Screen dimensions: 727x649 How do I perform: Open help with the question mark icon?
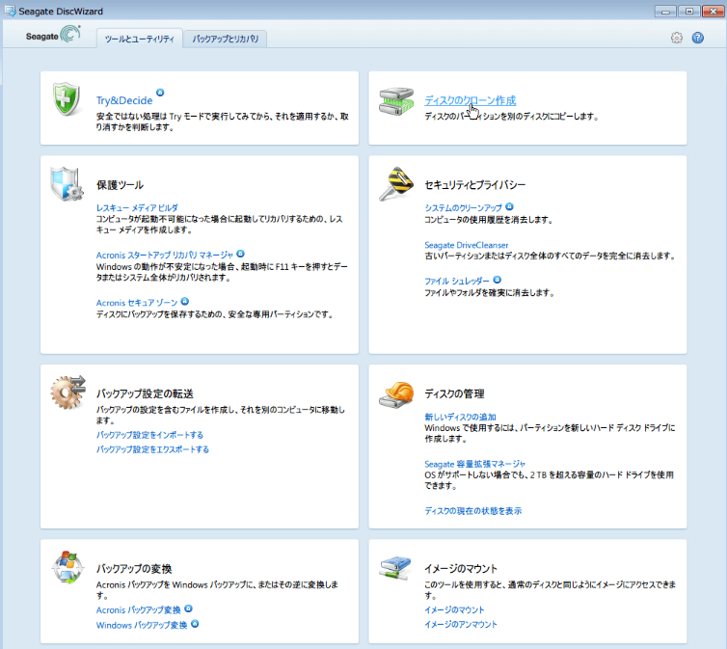point(697,38)
